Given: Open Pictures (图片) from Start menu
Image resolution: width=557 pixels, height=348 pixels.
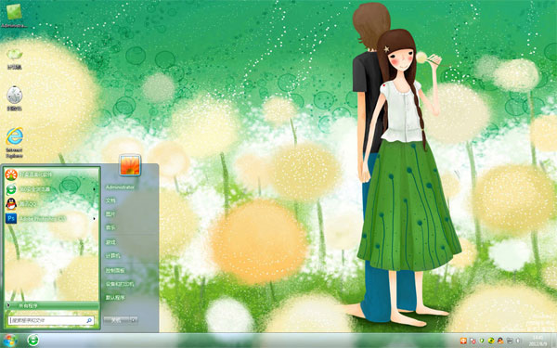Looking at the screenshot, I should [x=110, y=214].
